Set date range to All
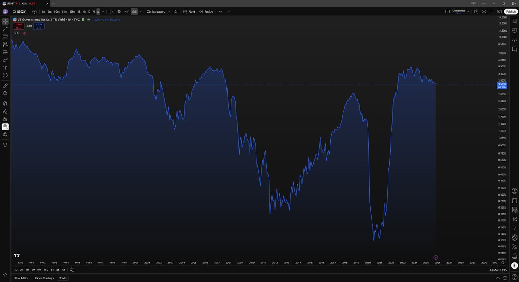The width and height of the screenshot is (519, 282). coord(64,269)
